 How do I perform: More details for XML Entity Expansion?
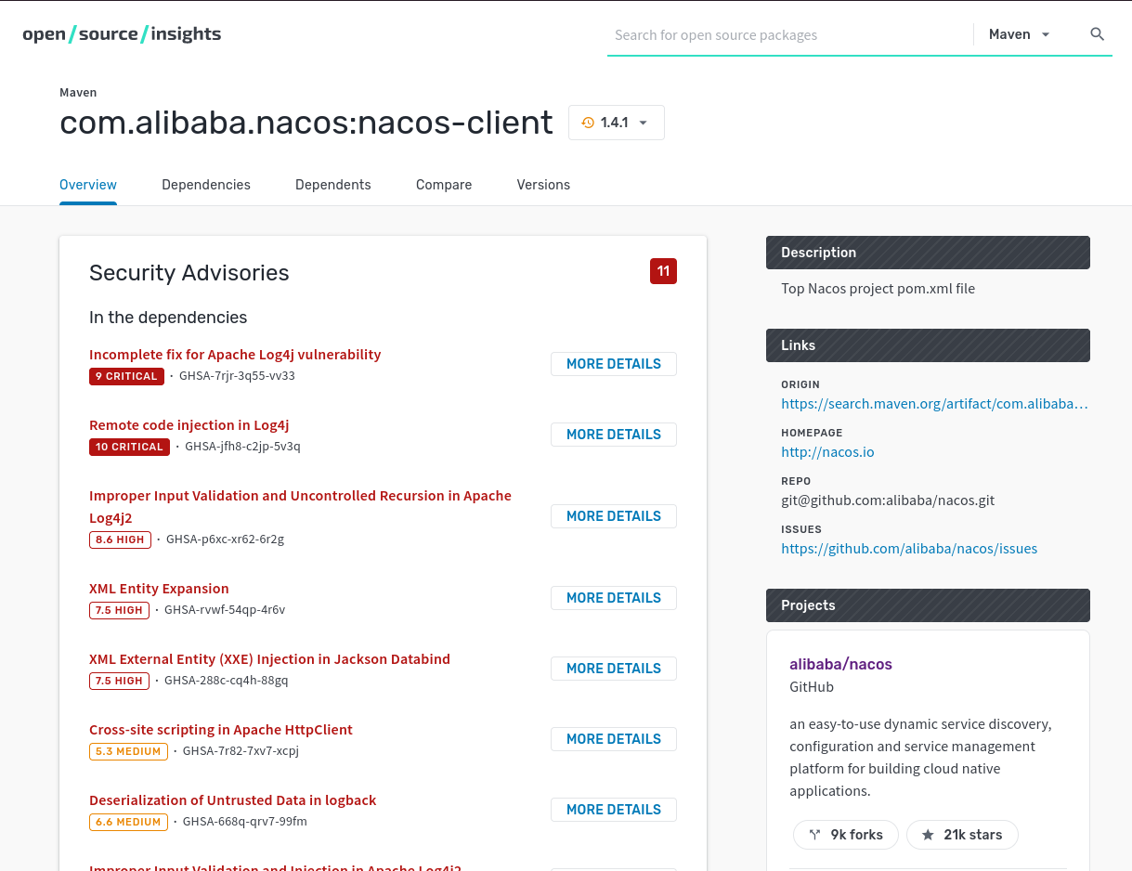pos(613,598)
